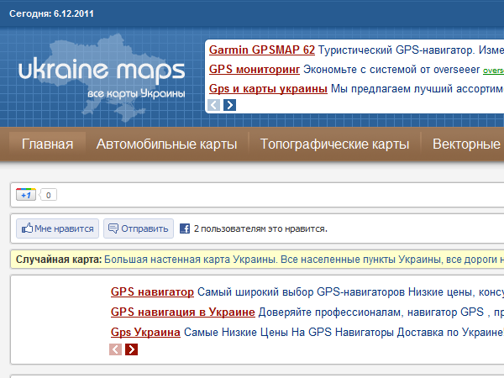Open the Главная menu item
The height and width of the screenshot is (378, 504).
(x=48, y=144)
